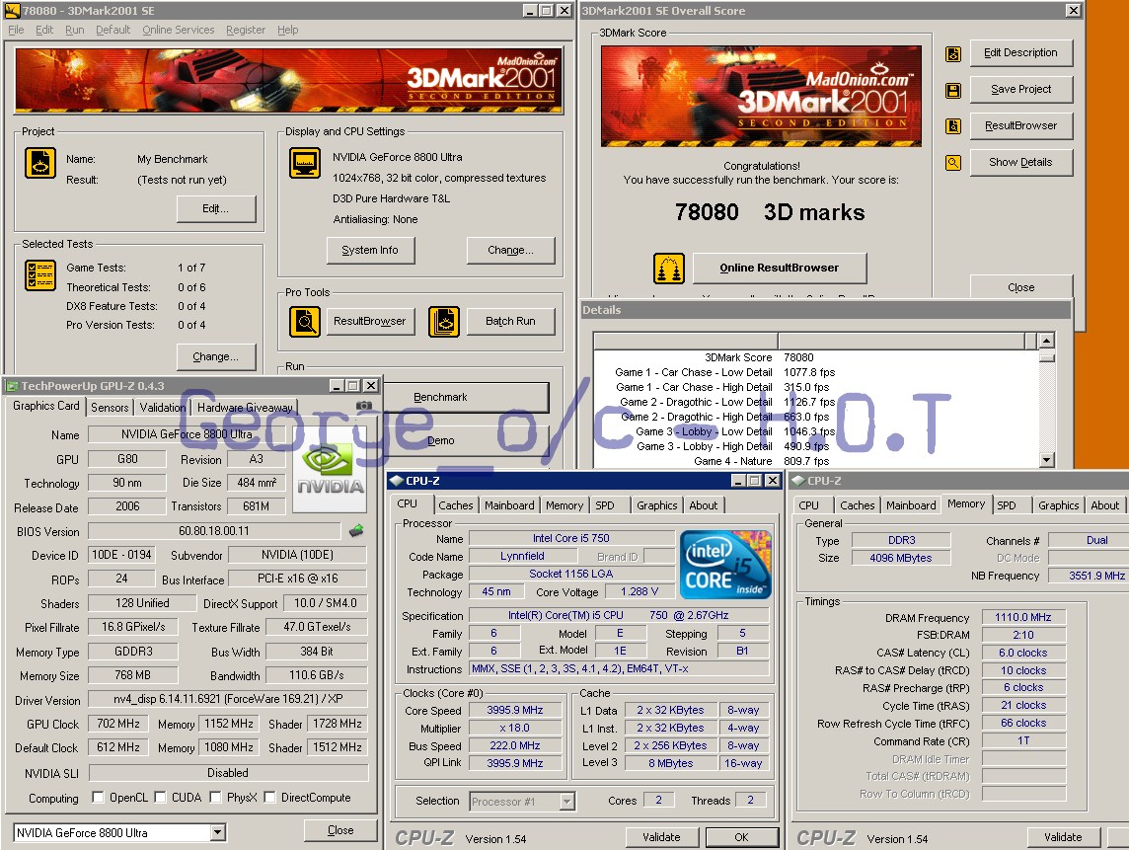Screen dimensions: 1129x850
Task: Click the icon beside Online ResultBrowser
Action: 668,269
